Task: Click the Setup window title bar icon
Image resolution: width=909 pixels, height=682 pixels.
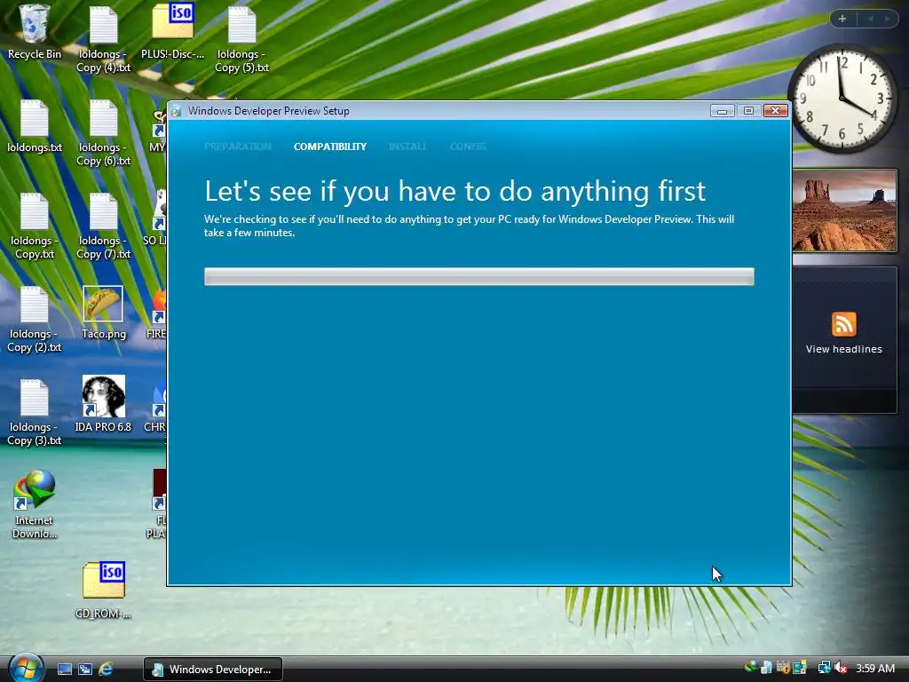Action: pos(177,111)
